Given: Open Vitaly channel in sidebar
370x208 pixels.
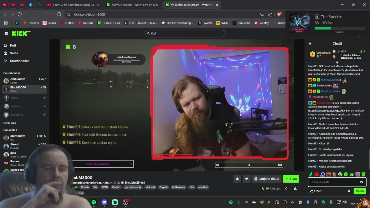Looking at the screenshot, I should tap(25, 98).
